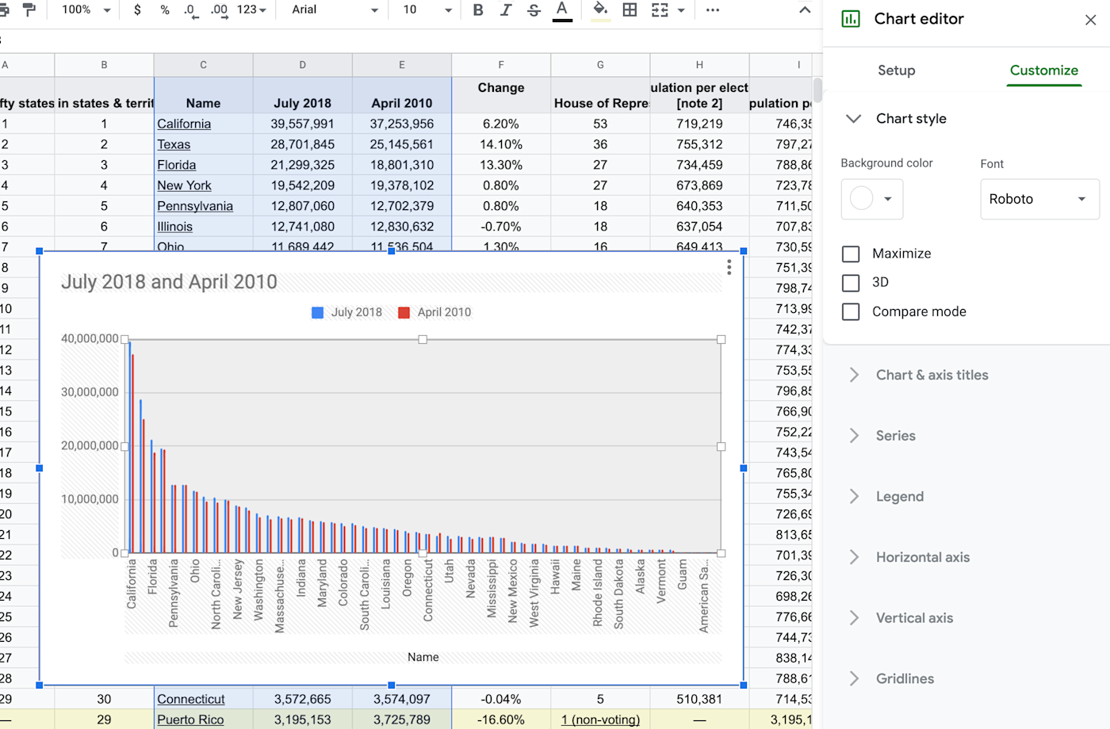
Task: Apply italic formatting
Action: click(506, 10)
